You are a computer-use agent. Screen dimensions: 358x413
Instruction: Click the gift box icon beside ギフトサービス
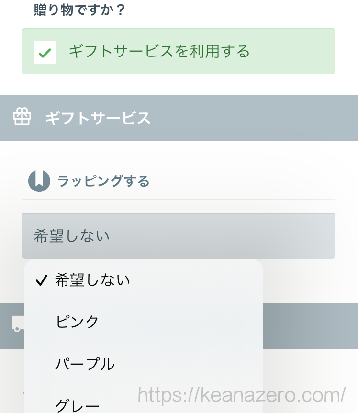22,116
